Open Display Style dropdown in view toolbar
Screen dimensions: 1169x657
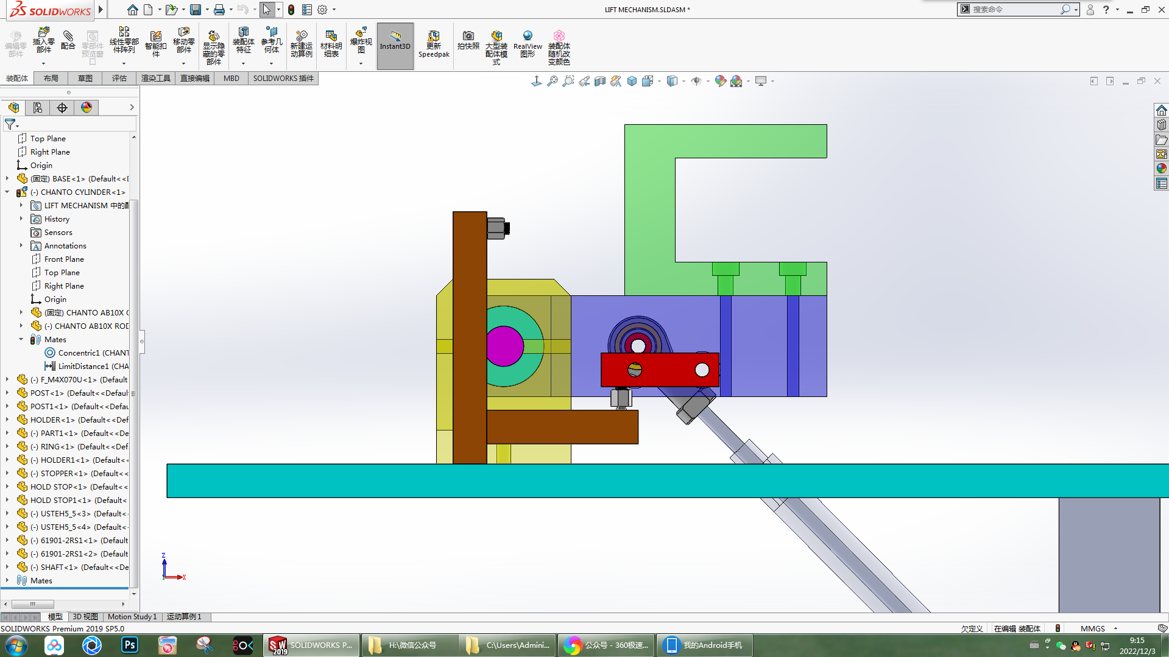pyautogui.click(x=683, y=81)
